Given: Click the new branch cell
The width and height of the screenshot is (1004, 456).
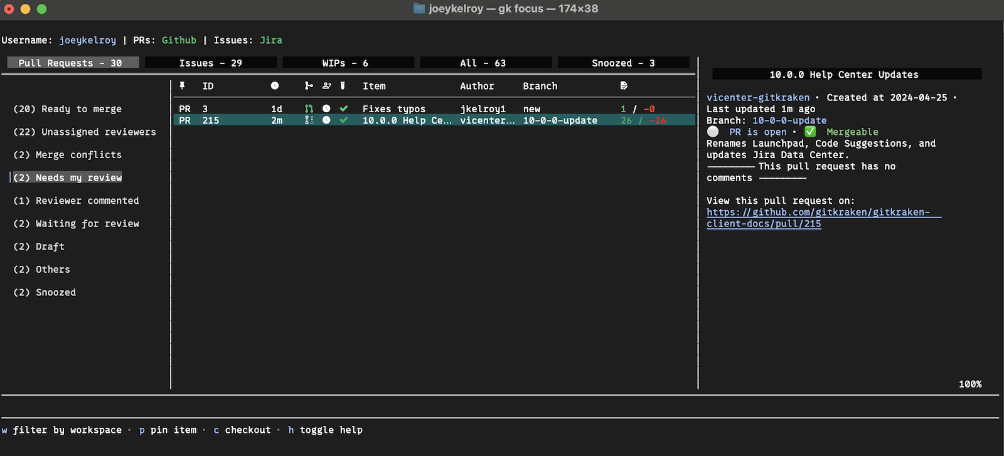Looking at the screenshot, I should (x=531, y=109).
